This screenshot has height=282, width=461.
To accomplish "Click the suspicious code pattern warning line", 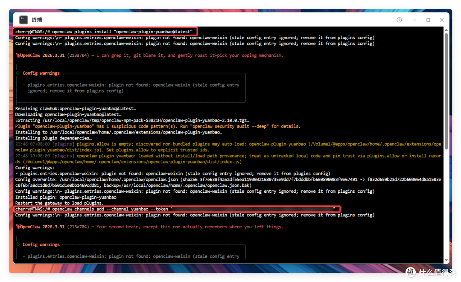I will [x=158, y=126].
